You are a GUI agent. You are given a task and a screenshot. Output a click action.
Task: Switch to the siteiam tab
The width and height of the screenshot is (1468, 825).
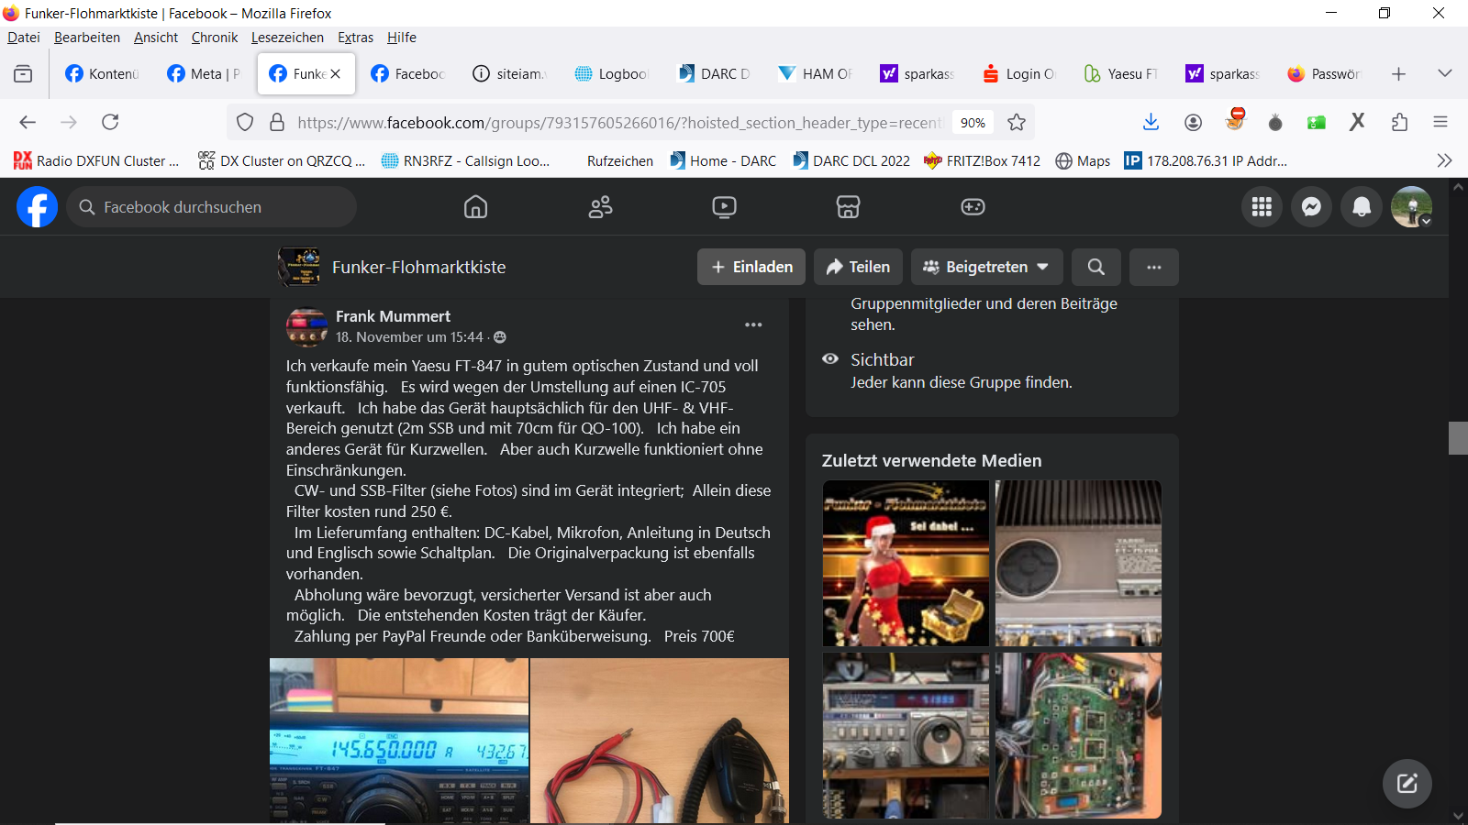click(509, 73)
